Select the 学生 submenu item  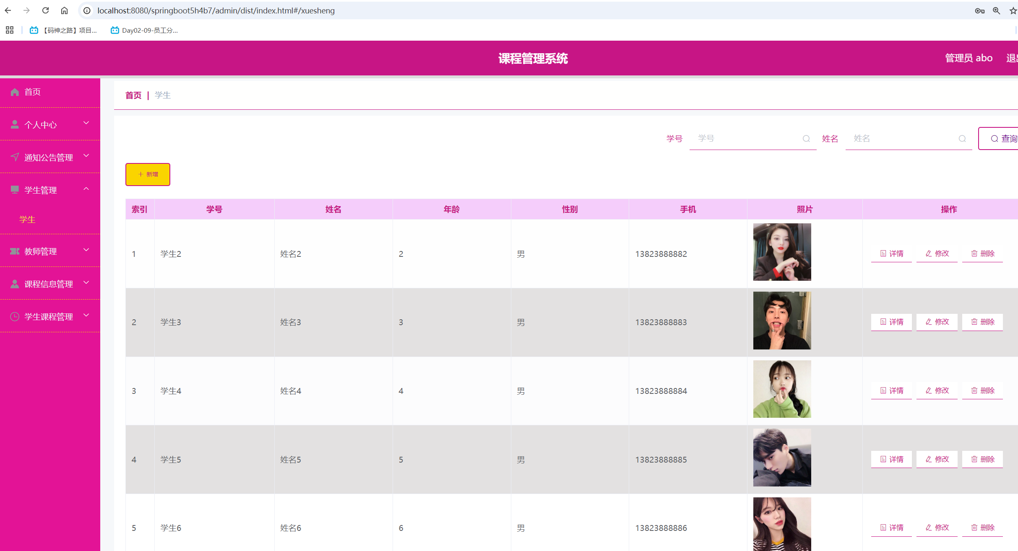click(27, 220)
